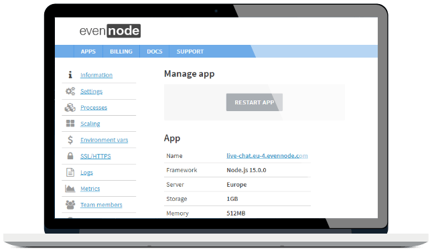Image resolution: width=432 pixels, height=251 pixels.
Task: Click the 'App' section heading
Action: (172, 138)
